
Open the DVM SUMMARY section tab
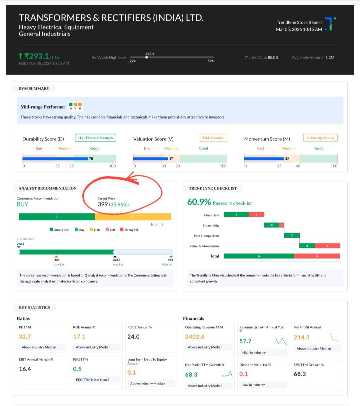click(34, 89)
